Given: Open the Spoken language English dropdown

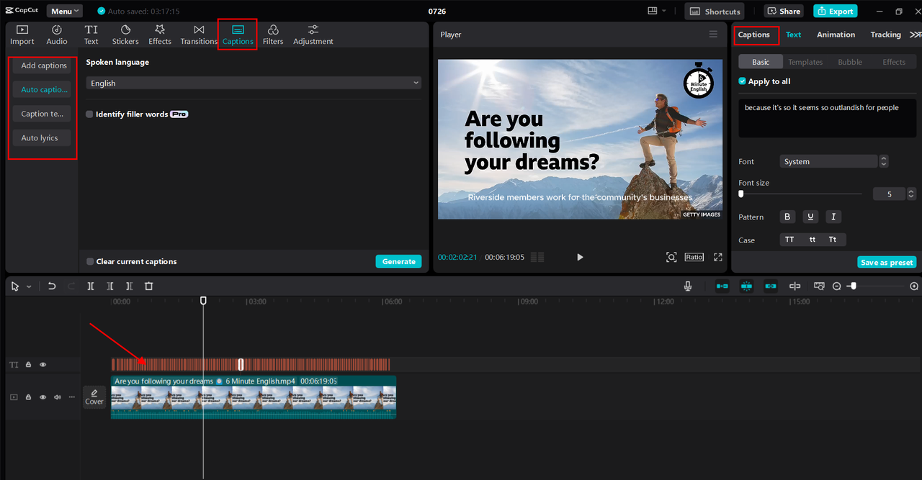Looking at the screenshot, I should tap(253, 83).
